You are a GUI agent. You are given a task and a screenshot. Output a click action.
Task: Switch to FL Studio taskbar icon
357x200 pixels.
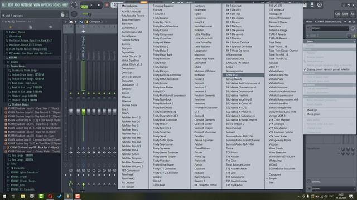click(68, 196)
